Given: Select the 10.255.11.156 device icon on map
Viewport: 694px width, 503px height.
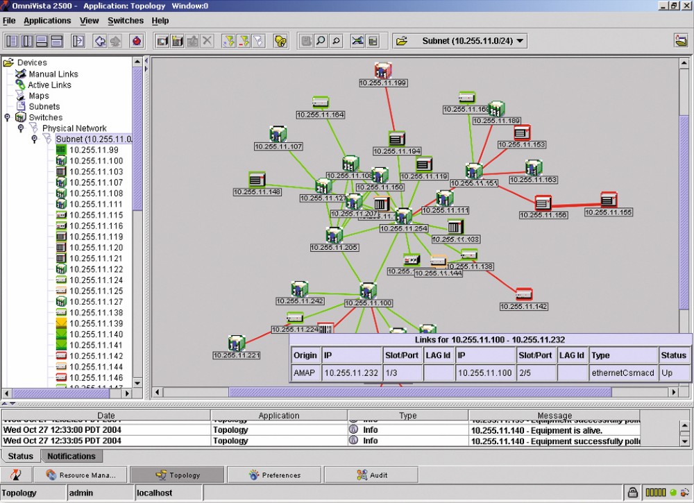Looking at the screenshot, I should [543, 203].
